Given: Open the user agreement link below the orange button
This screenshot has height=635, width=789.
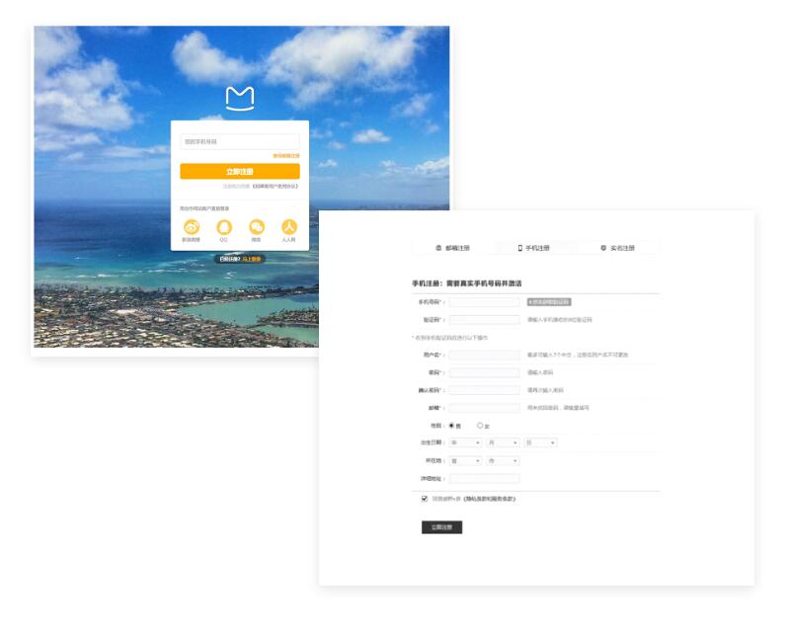Looking at the screenshot, I should coord(276,187).
